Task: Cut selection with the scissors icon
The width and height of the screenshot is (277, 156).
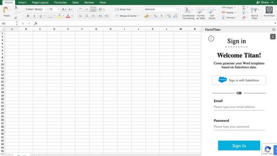Action: 16,7
